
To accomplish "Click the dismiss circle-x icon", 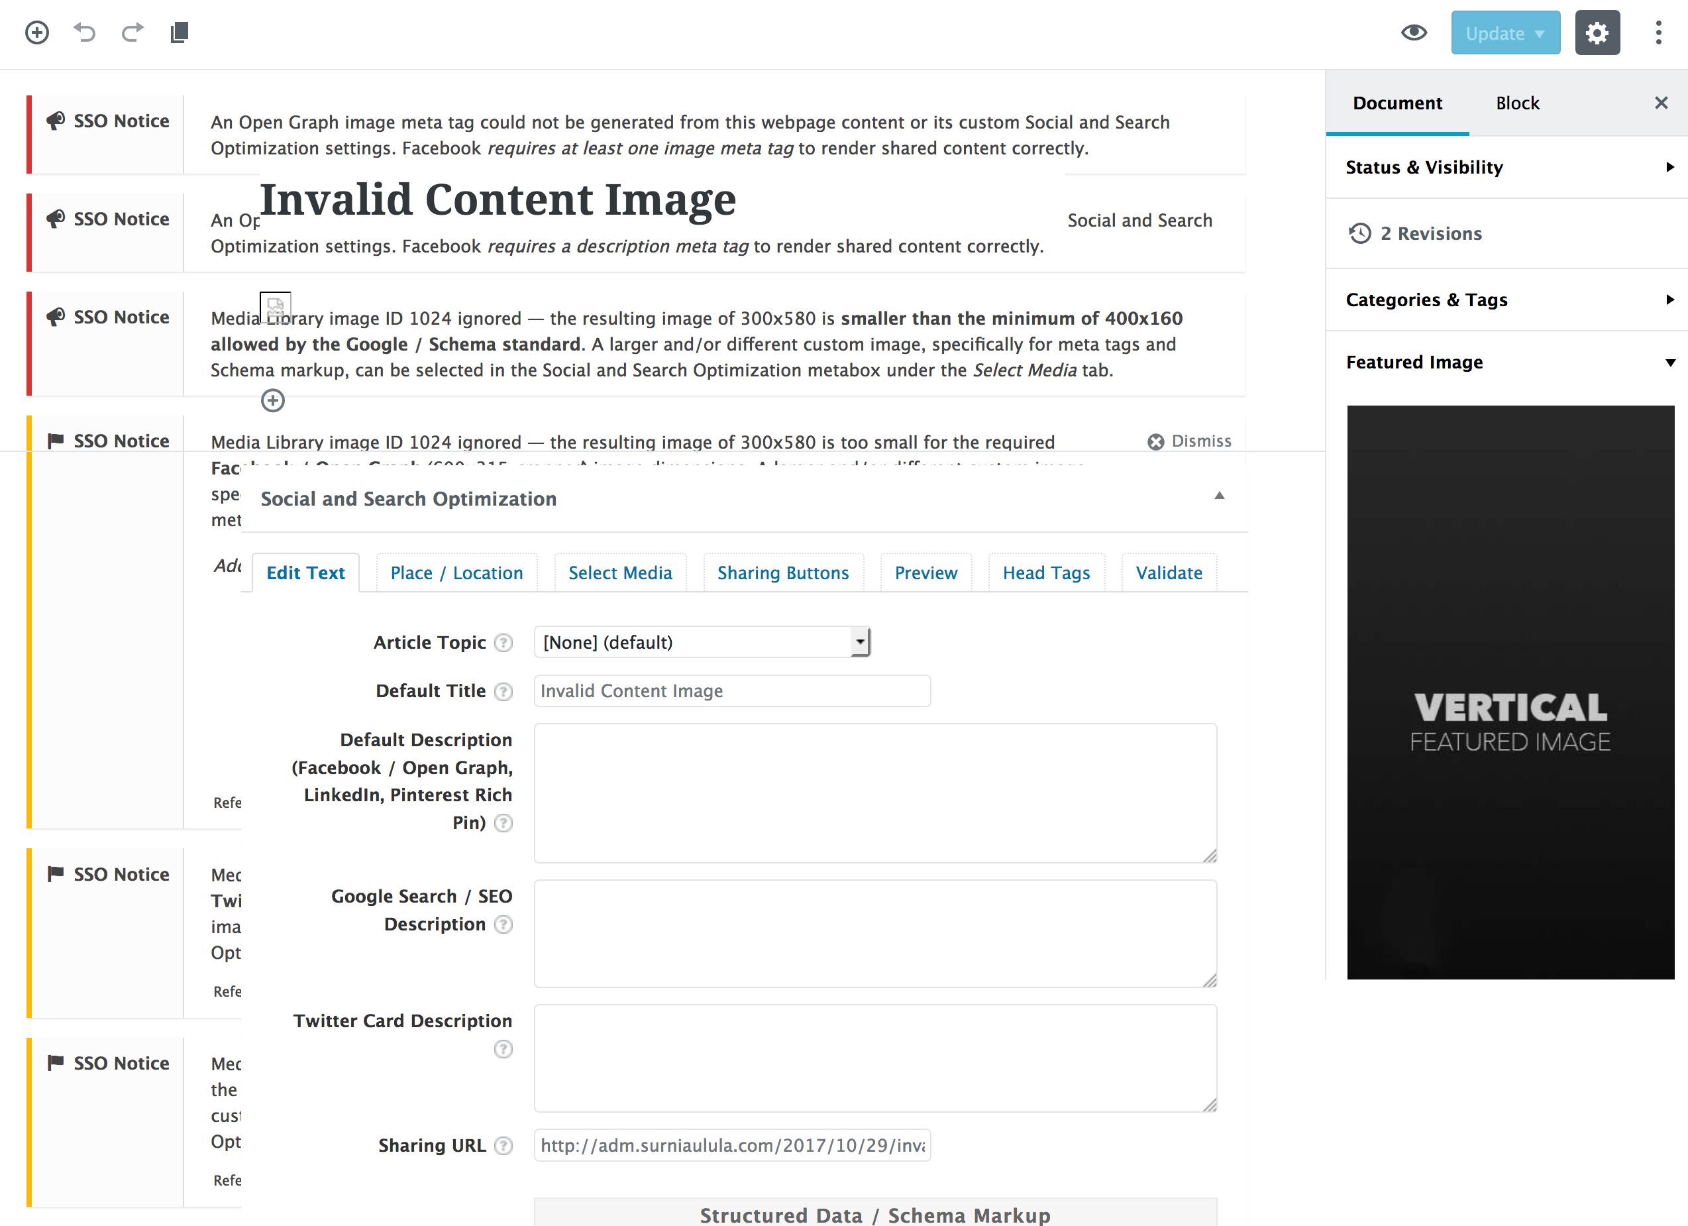I will tap(1155, 441).
